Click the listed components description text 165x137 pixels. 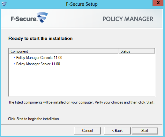click(x=81, y=102)
